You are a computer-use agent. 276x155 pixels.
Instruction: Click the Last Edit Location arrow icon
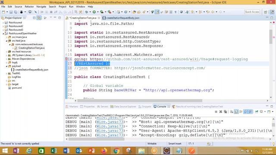click(208, 12)
